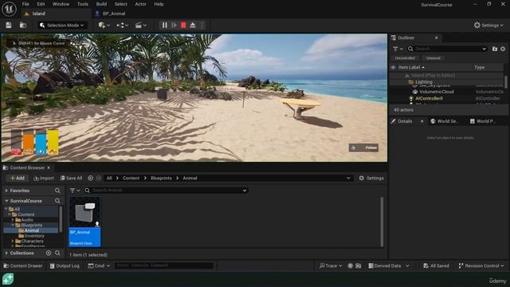Open Content Browser Settings

[x=371, y=178]
